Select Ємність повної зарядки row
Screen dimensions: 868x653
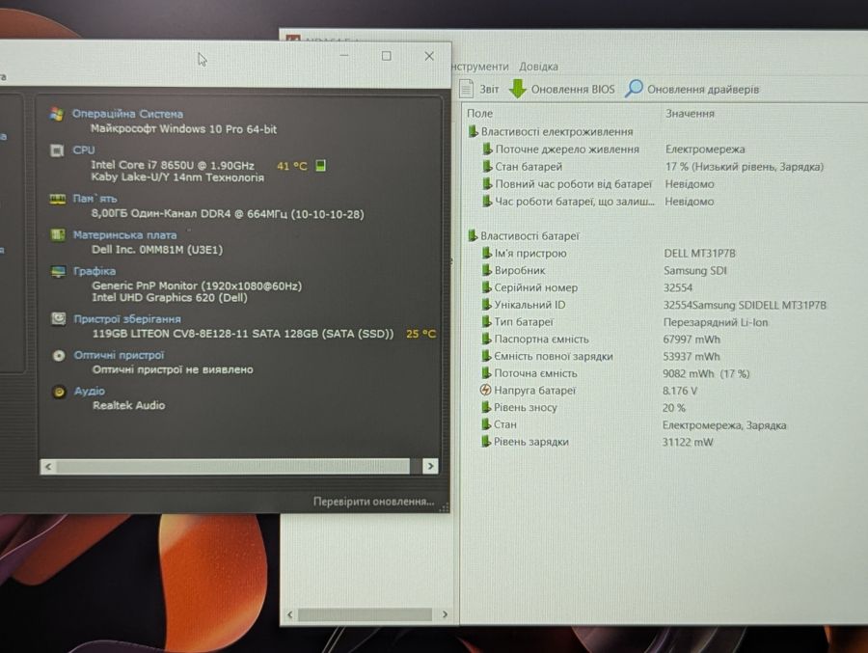(x=600, y=356)
